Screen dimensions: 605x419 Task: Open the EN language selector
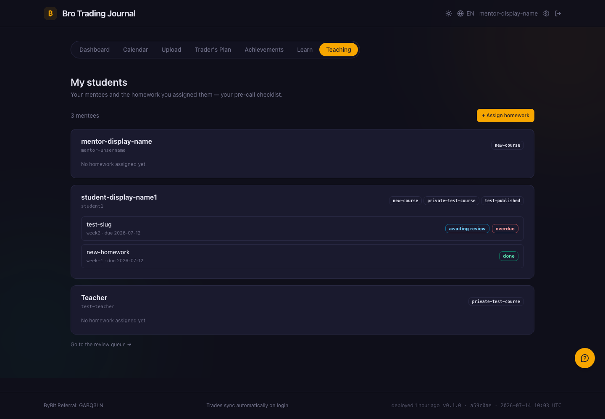click(466, 13)
